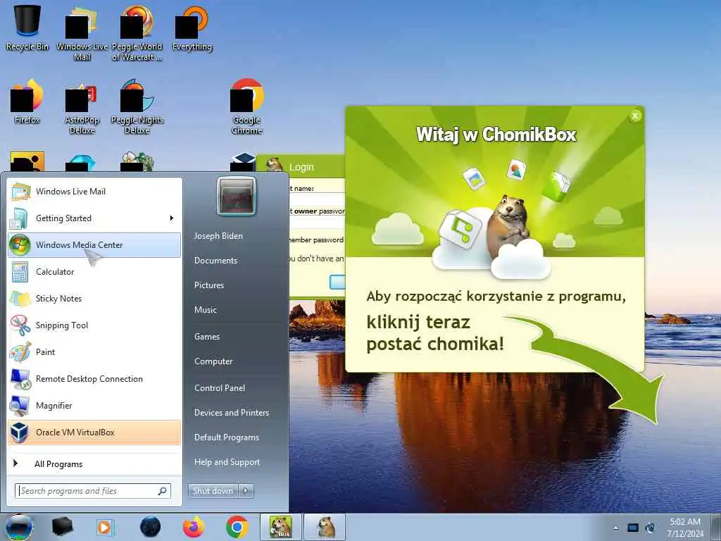This screenshot has height=541, width=721.
Task: Open Remote Desktop Connection entry
Action: [94, 378]
